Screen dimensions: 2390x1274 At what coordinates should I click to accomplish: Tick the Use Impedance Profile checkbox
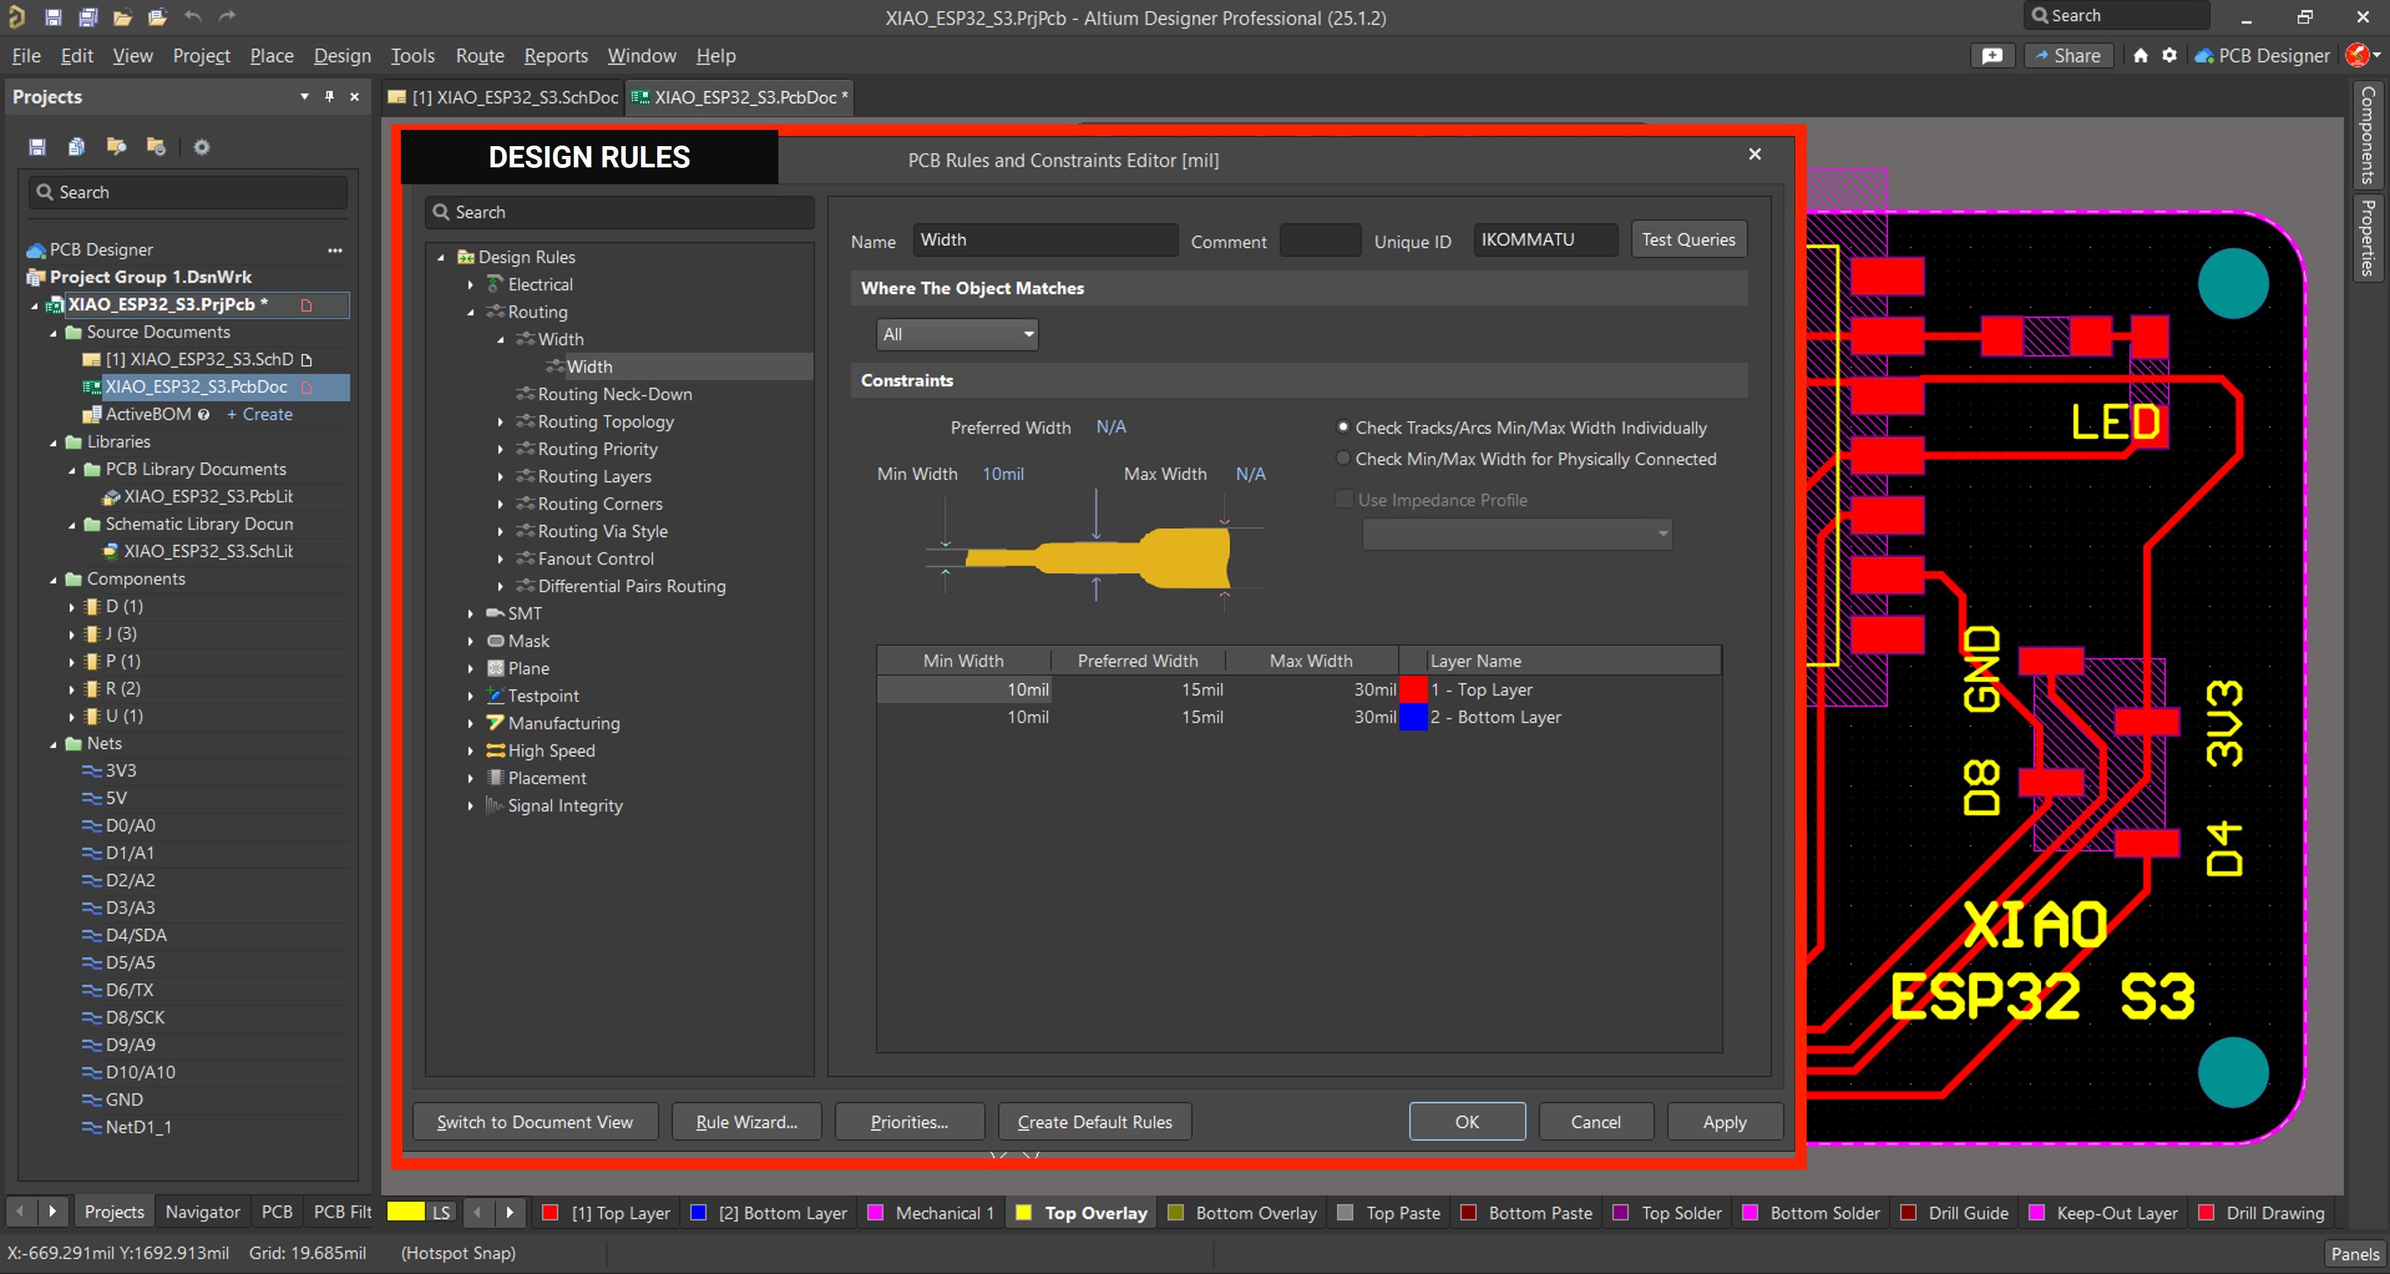click(1343, 500)
